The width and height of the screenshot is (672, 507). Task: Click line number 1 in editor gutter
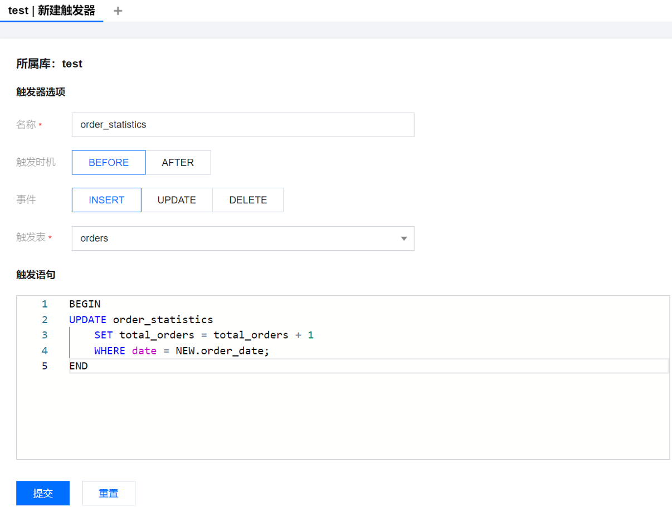(45, 304)
